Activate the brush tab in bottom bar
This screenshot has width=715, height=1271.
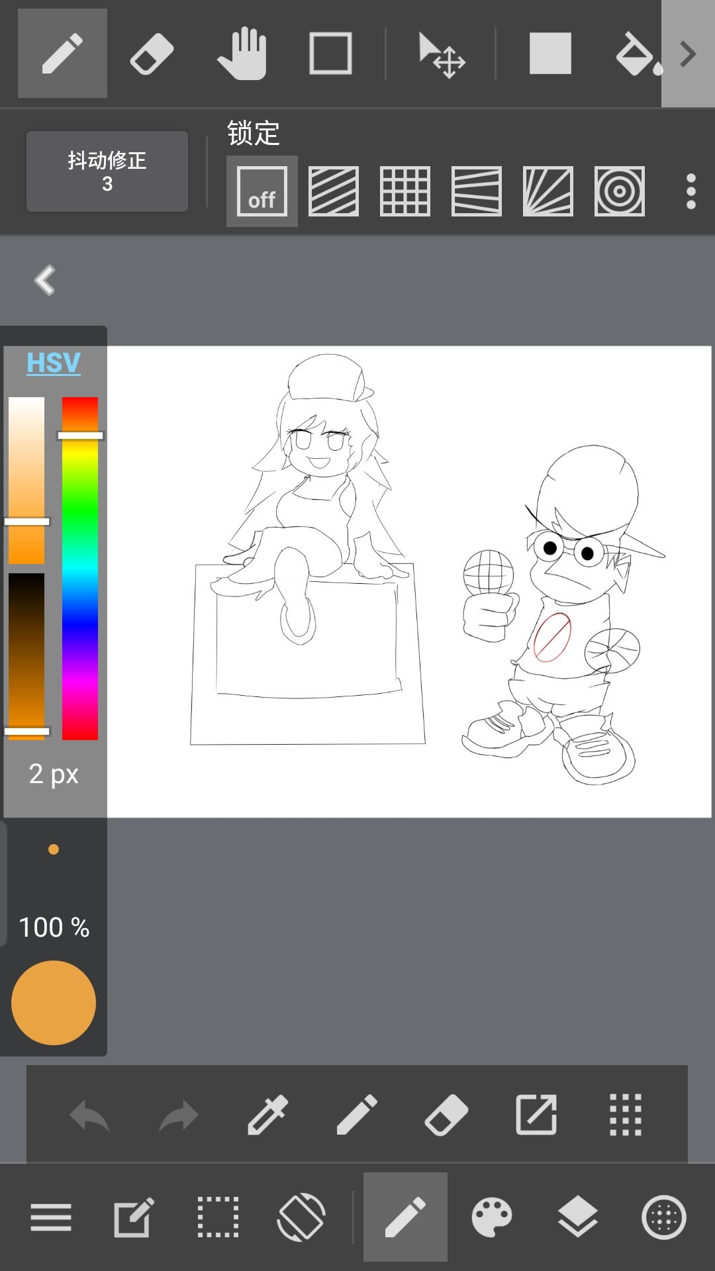(x=405, y=1217)
